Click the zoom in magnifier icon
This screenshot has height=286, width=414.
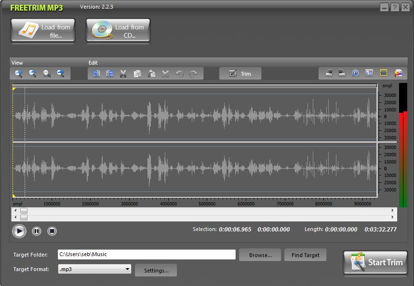tap(18, 73)
